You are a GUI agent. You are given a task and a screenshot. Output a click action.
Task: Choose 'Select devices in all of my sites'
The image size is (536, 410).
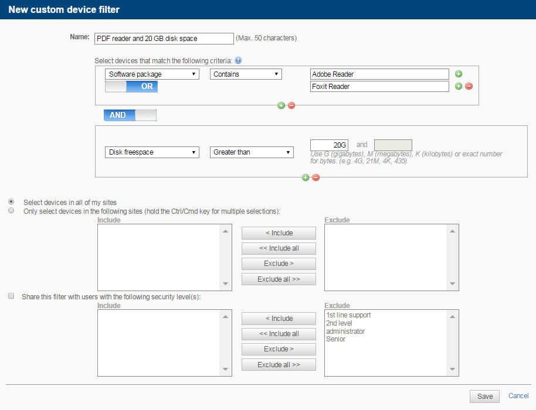pyautogui.click(x=11, y=201)
